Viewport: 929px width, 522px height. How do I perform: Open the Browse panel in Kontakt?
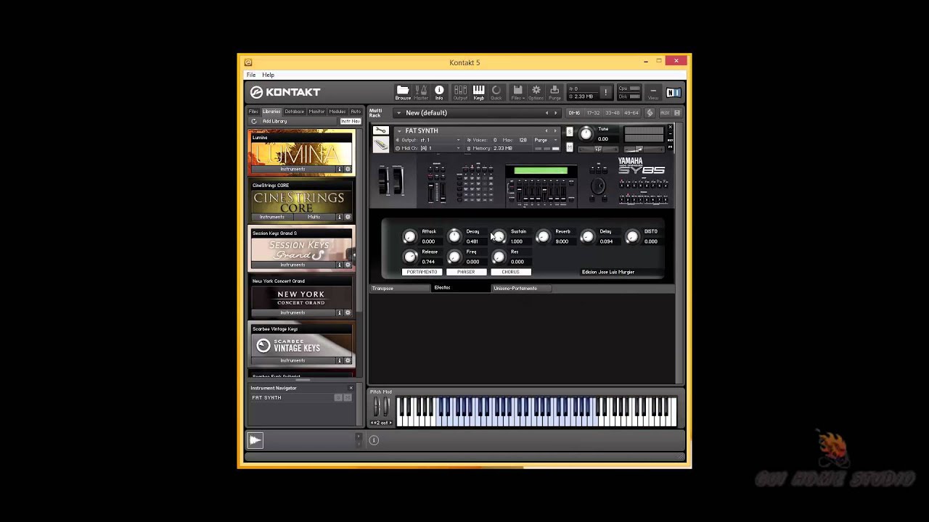[404, 93]
